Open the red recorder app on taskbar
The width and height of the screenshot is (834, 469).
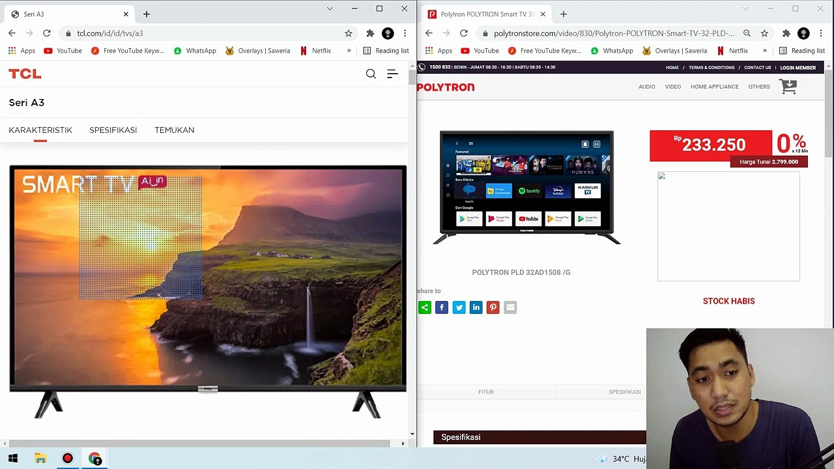coord(68,459)
